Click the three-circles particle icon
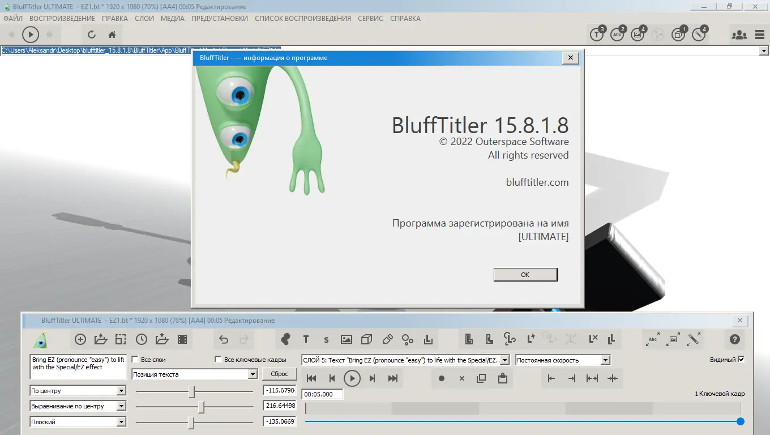 [x=408, y=339]
